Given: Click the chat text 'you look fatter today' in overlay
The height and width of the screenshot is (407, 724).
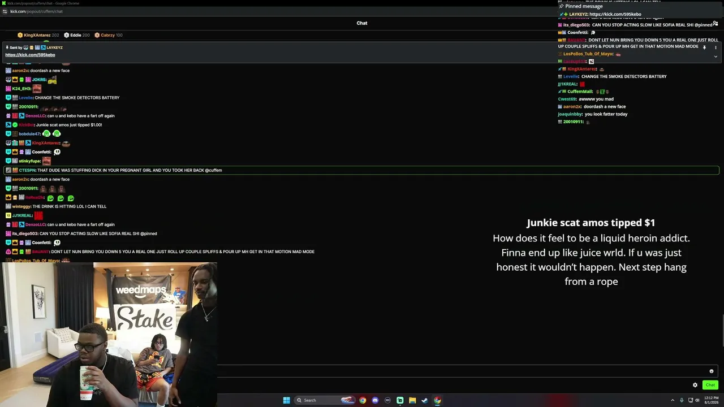Looking at the screenshot, I should (x=606, y=114).
